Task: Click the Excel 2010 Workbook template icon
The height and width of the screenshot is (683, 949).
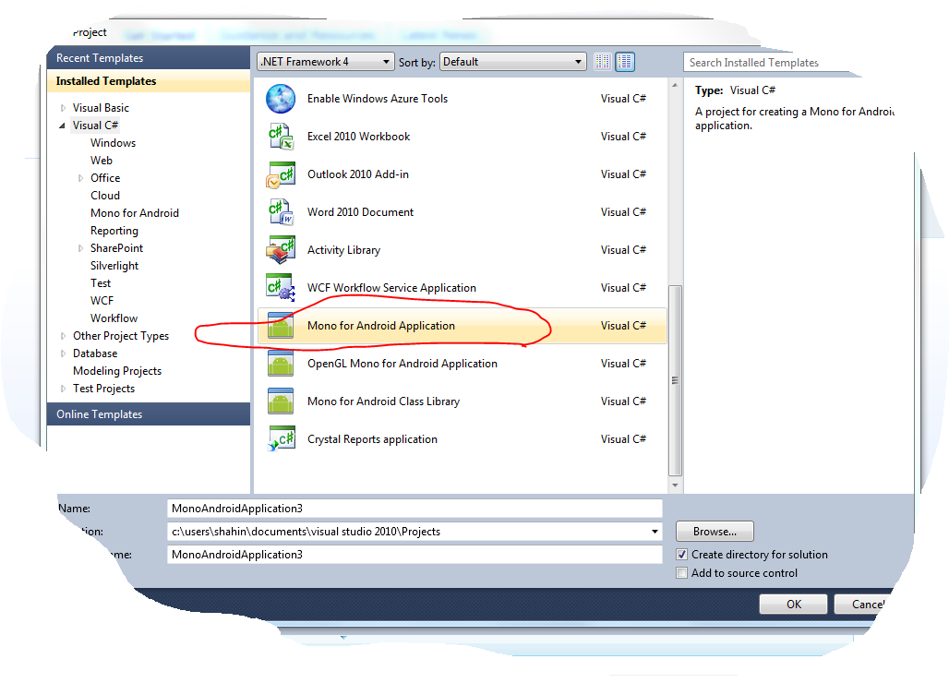Action: [x=281, y=137]
